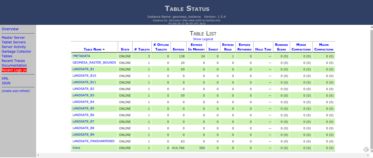
Task: Enable auto-refresh in the sidebar
Action: click(16, 91)
